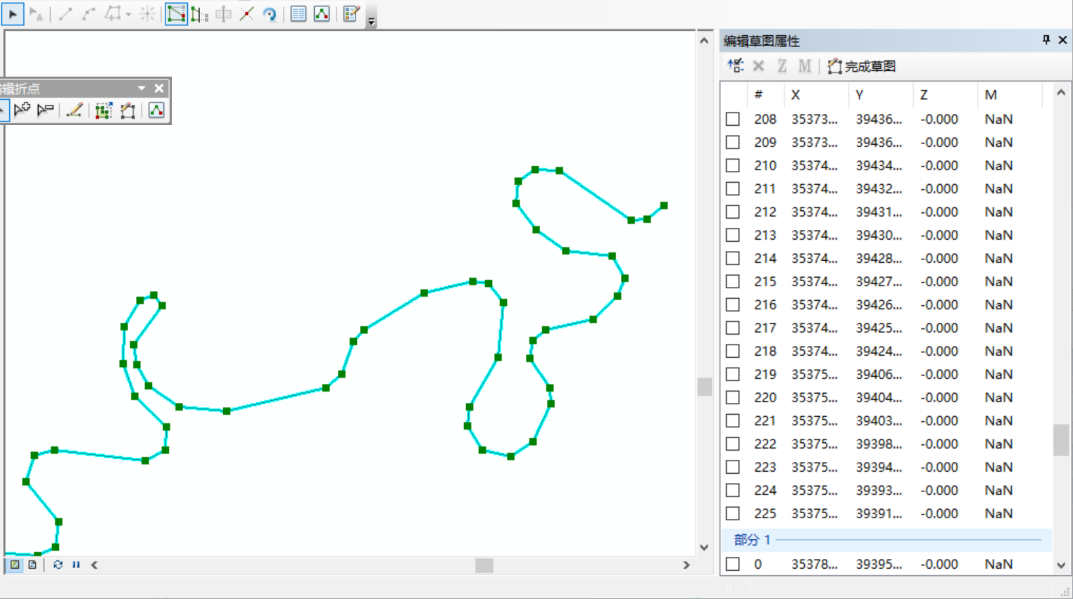Choose the Reshape Feature tool
Screen dimensions: 1073x599
pyautogui.click(x=199, y=14)
